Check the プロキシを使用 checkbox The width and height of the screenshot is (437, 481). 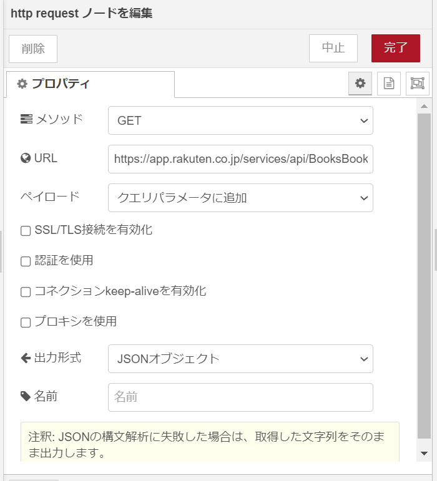(26, 323)
